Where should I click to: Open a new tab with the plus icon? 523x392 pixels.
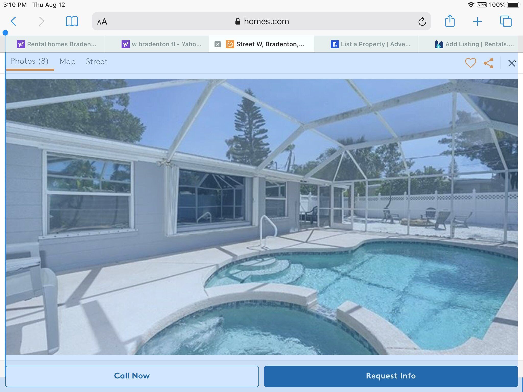pos(478,21)
